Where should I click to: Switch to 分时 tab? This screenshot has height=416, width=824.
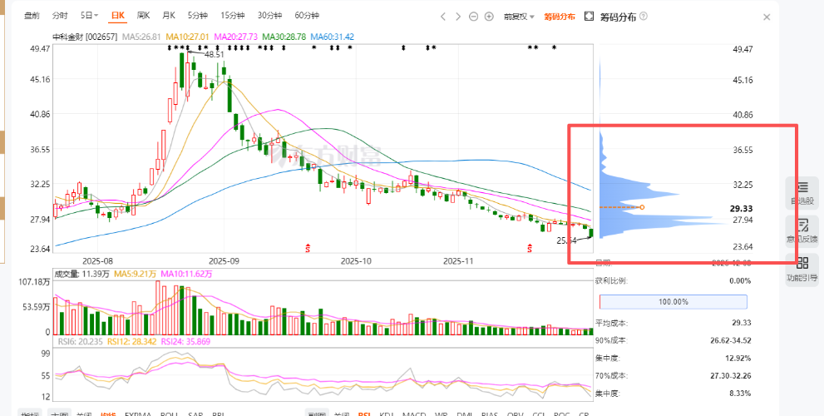[60, 15]
